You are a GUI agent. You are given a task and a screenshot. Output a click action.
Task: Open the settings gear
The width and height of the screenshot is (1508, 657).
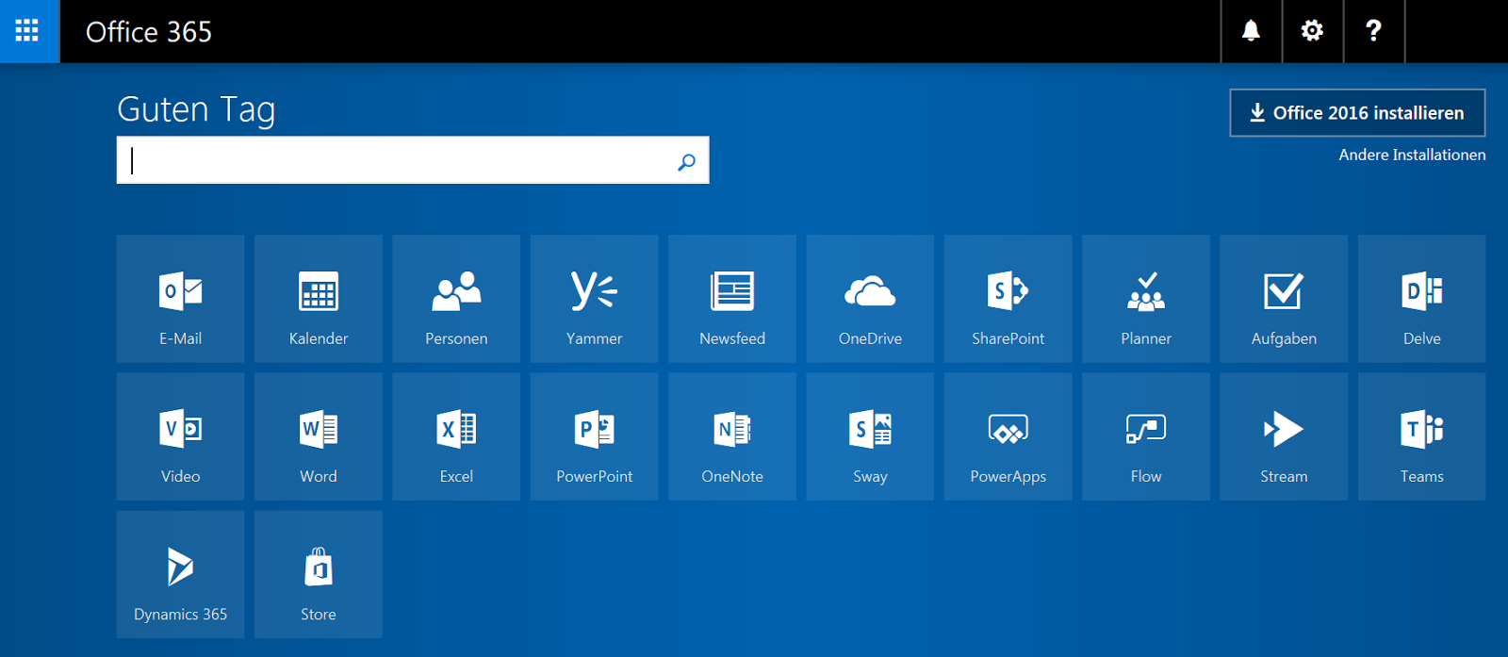point(1312,31)
